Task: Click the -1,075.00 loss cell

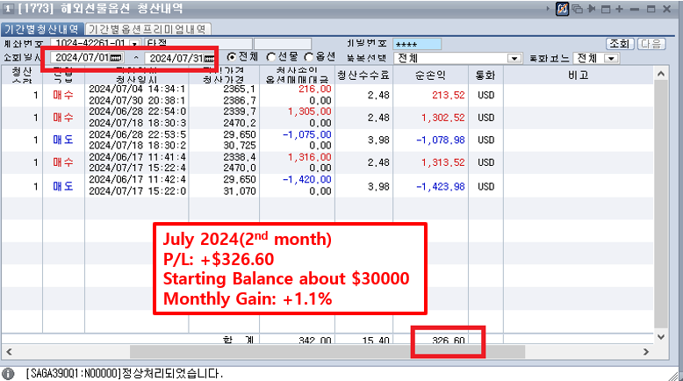Action: pos(307,134)
